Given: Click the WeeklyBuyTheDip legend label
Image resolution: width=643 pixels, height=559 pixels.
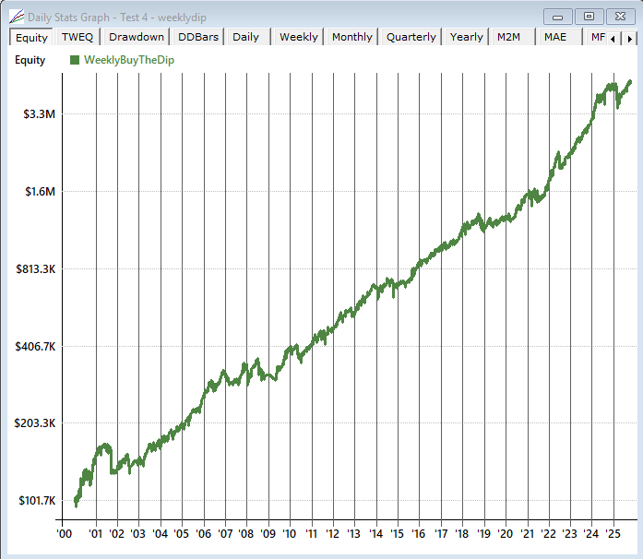Looking at the screenshot, I should [129, 60].
